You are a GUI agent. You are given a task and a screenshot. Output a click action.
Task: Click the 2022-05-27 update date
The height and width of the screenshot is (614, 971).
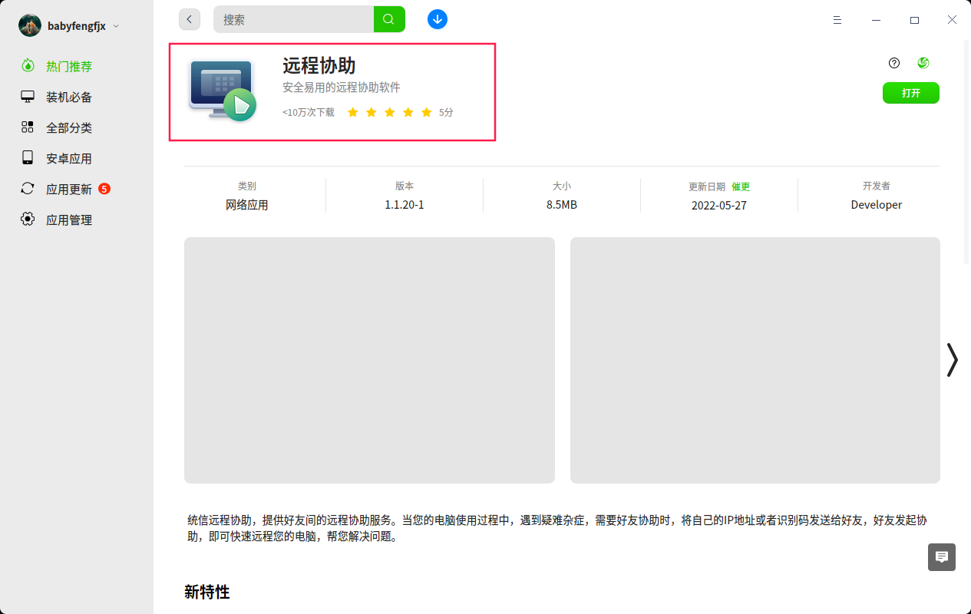click(x=719, y=206)
